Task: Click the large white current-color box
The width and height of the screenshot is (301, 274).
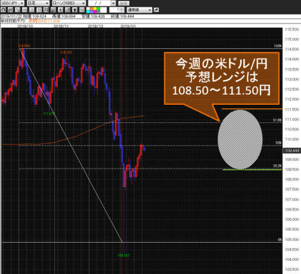Action: [x=104, y=10]
